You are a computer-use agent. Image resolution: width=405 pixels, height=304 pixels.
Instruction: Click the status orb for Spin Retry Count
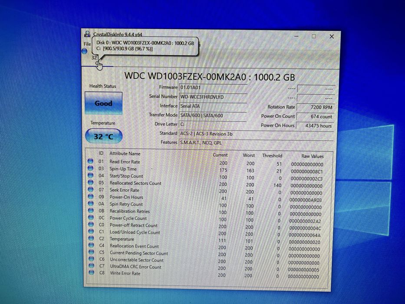click(90, 203)
